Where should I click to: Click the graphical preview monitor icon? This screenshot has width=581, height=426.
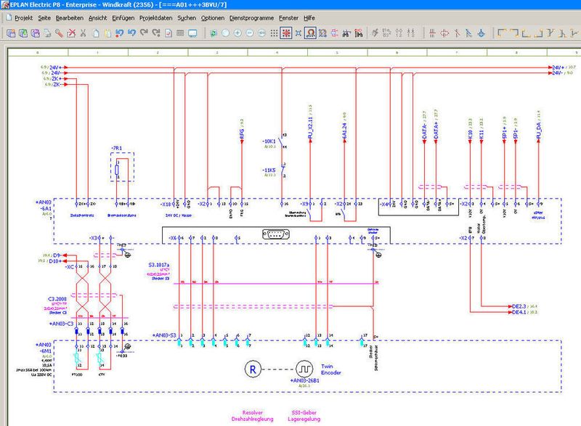[x=192, y=33]
